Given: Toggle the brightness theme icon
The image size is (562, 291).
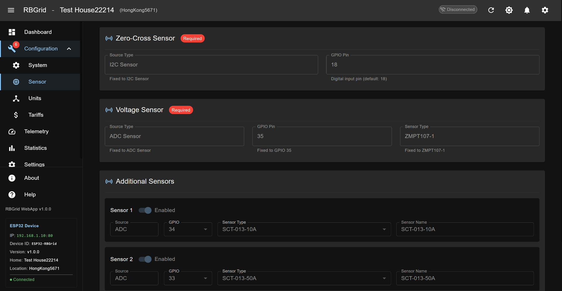Looking at the screenshot, I should (x=509, y=10).
